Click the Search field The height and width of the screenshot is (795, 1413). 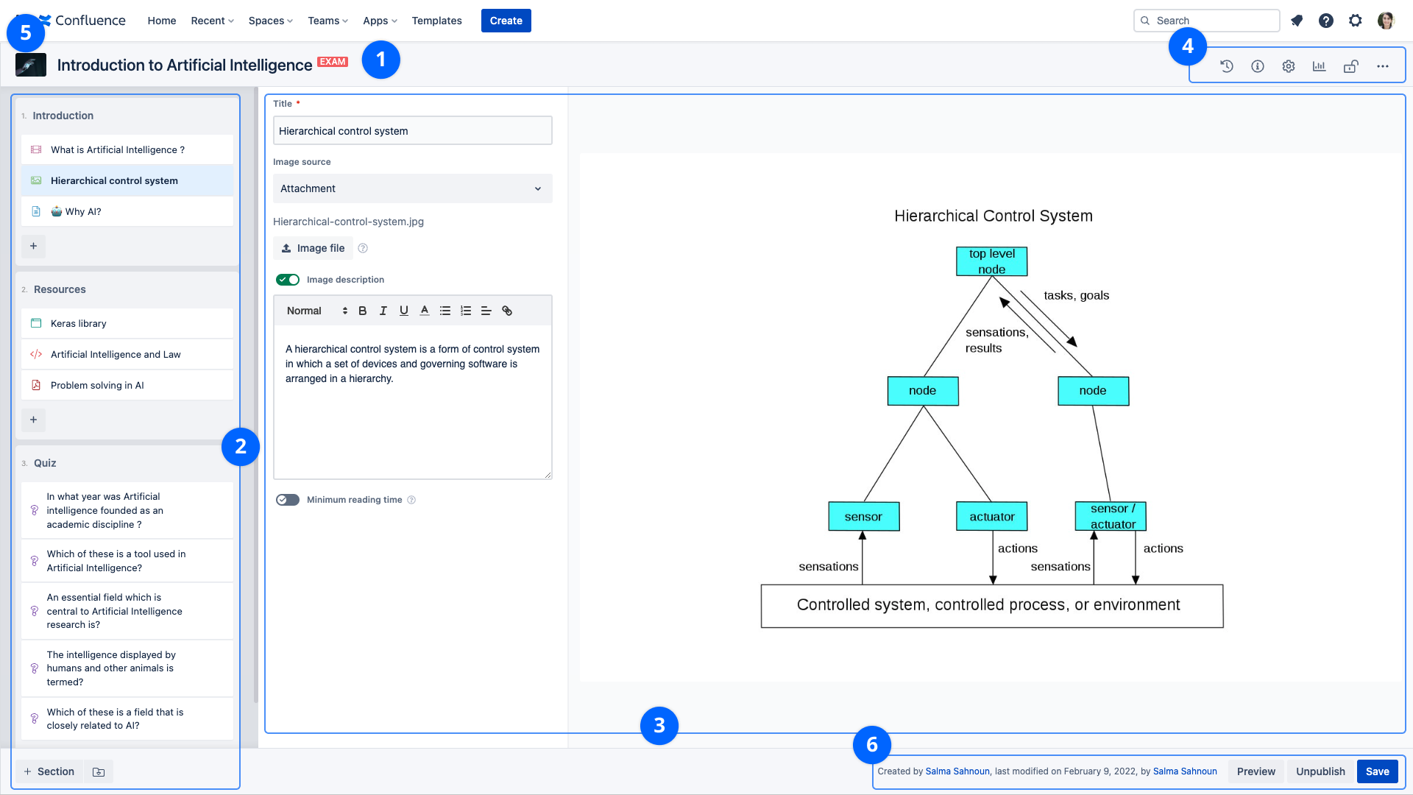[1207, 21]
